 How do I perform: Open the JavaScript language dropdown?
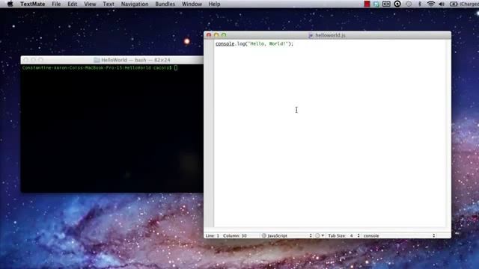click(287, 235)
